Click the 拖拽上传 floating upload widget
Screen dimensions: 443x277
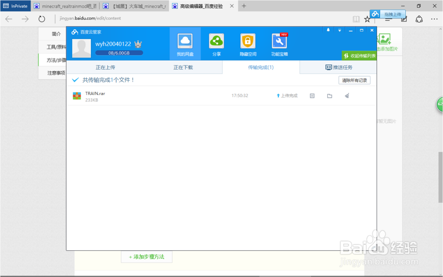tap(392, 15)
